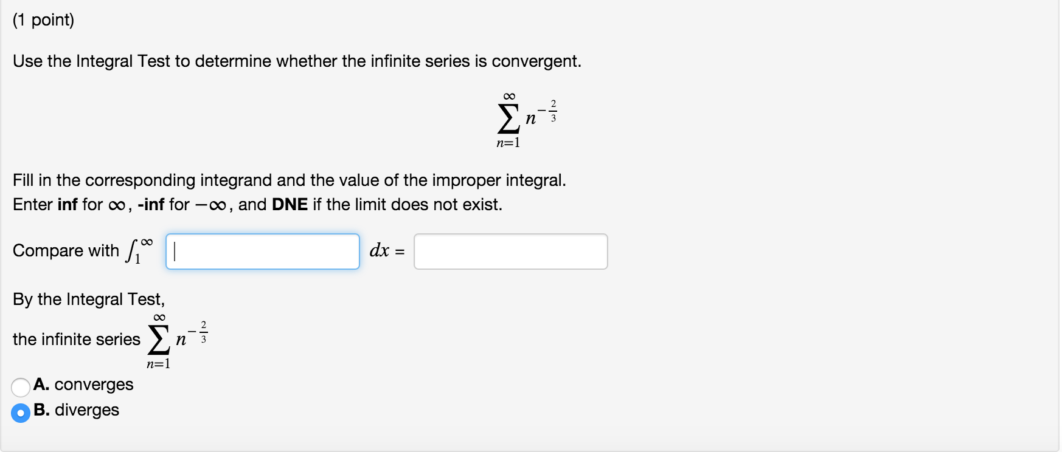1062x452 pixels.
Task: Click the improper integral value box
Action: pos(511,251)
